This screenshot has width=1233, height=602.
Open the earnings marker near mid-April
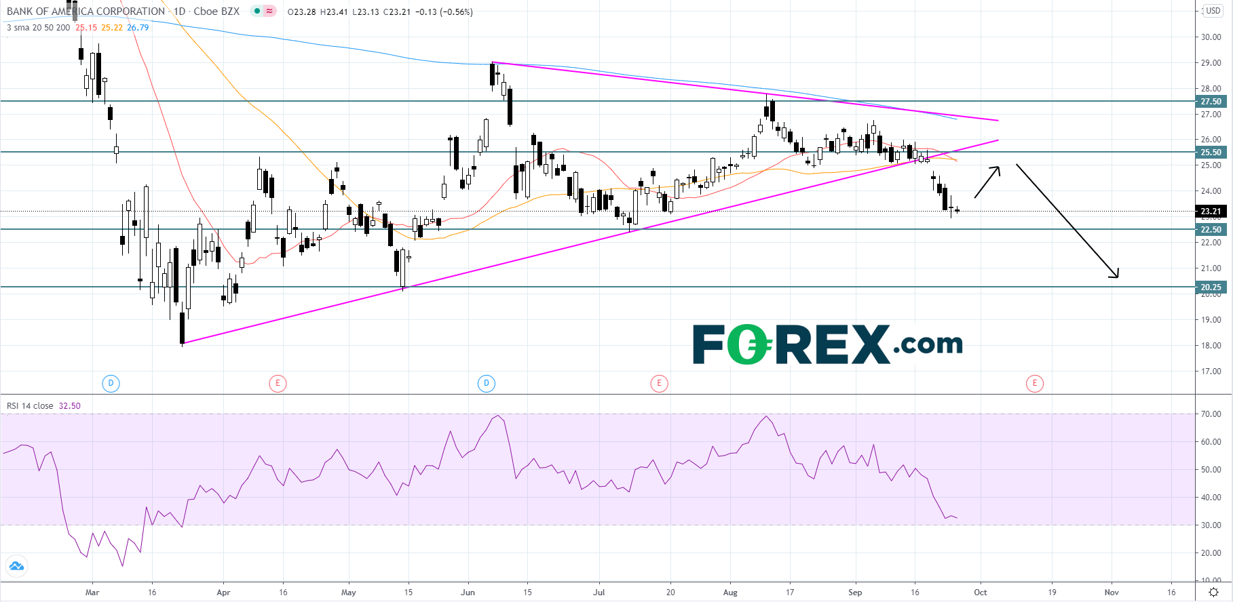pyautogui.click(x=278, y=384)
